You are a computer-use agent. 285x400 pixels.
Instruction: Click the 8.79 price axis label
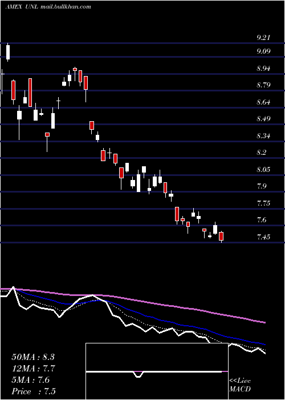263,85
